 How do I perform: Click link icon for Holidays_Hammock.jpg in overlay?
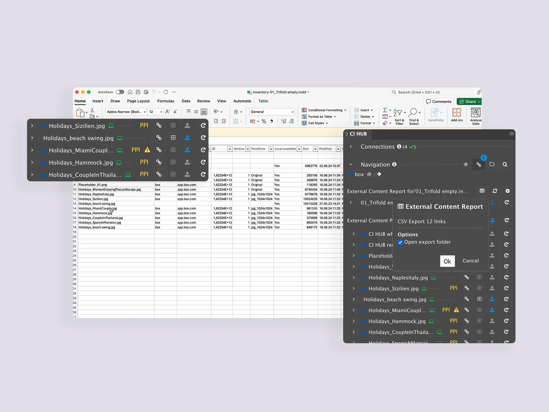[159, 162]
